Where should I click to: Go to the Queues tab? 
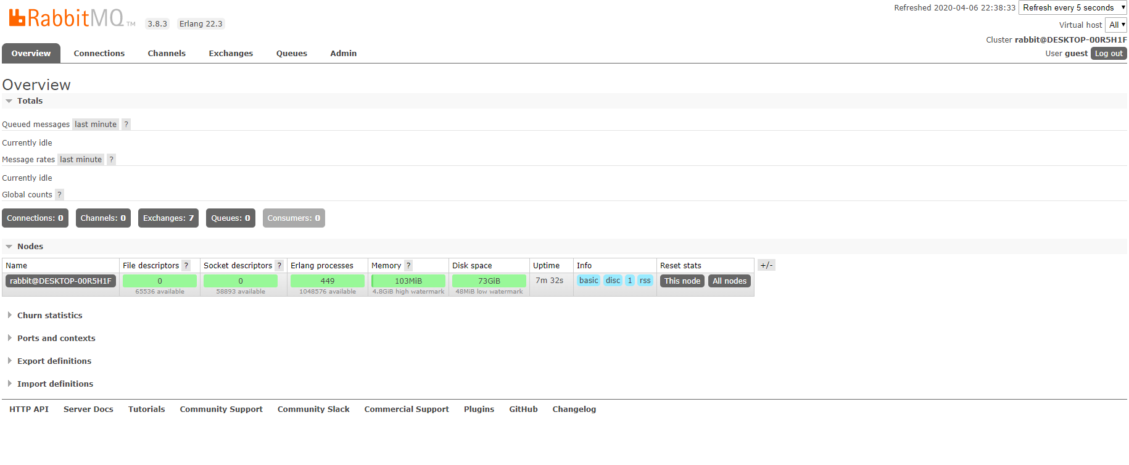292,54
